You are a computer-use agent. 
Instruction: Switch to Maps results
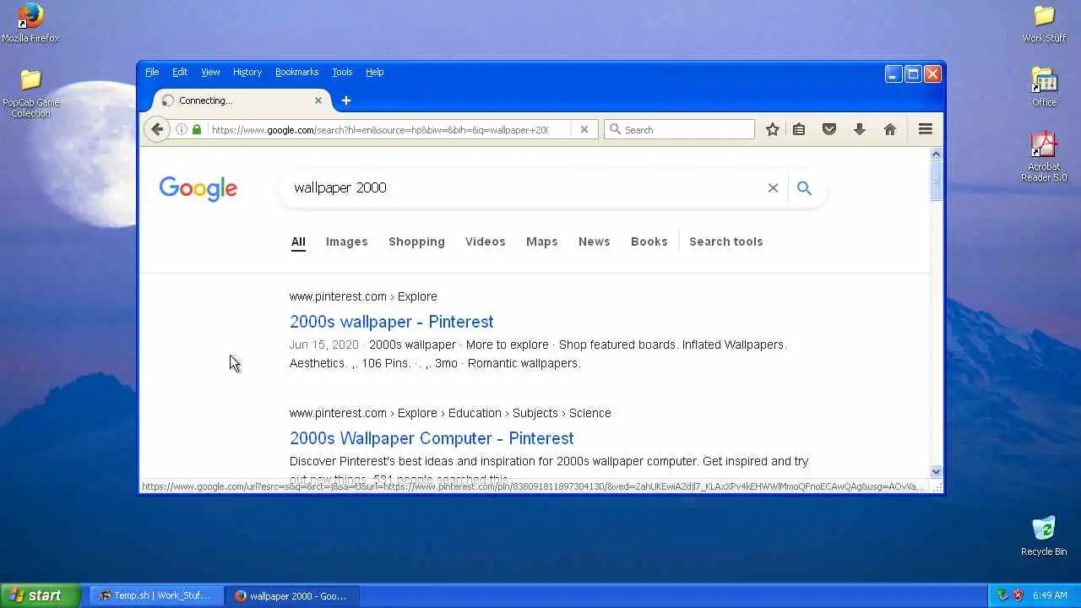pyautogui.click(x=541, y=242)
